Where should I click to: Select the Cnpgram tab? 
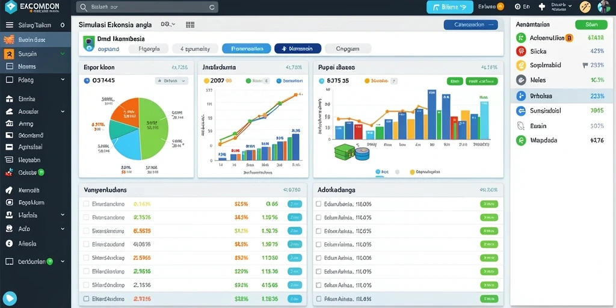coord(348,48)
